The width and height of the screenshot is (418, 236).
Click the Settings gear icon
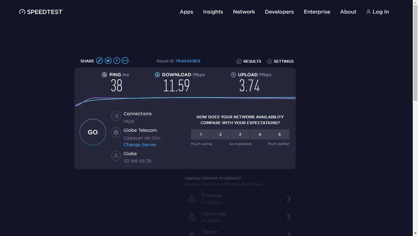pos(270,61)
